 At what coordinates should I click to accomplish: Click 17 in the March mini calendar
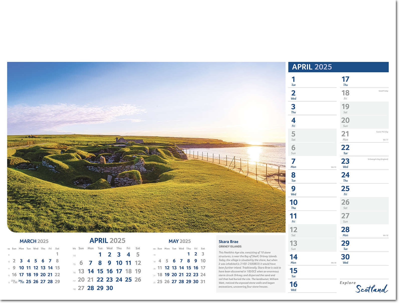click(21, 274)
